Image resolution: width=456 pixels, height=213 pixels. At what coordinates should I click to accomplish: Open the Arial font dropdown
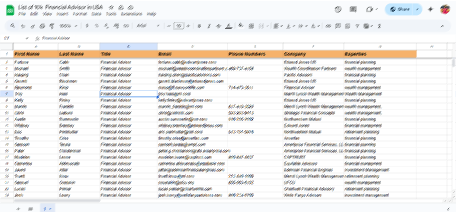pos(148,26)
